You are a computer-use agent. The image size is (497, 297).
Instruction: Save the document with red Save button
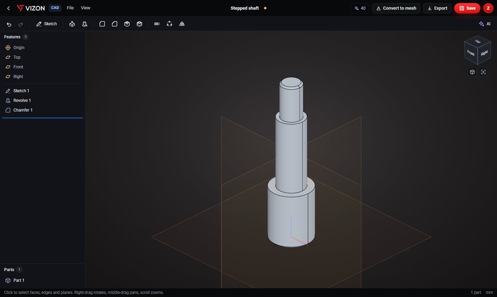[x=467, y=8]
